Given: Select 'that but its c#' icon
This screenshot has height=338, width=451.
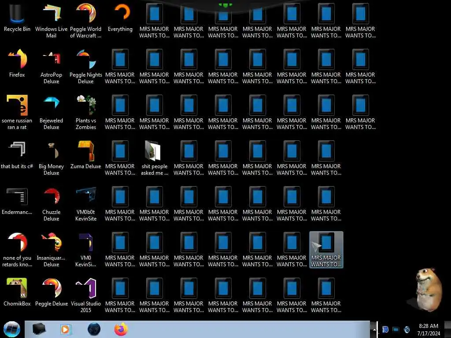Looking at the screenshot, I should (17, 155).
